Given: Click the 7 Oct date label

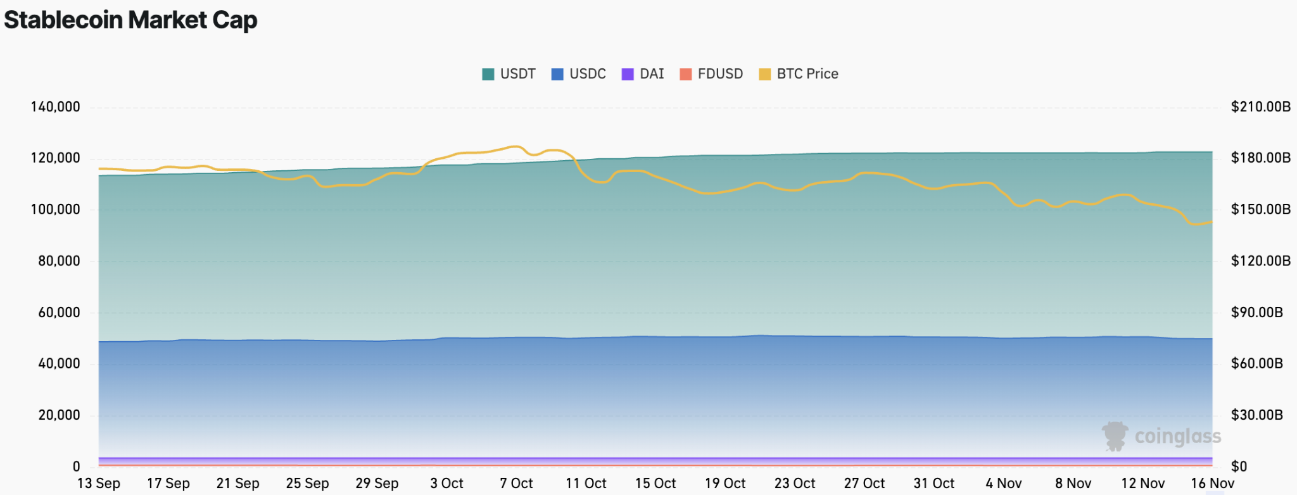Looking at the screenshot, I should [x=516, y=483].
